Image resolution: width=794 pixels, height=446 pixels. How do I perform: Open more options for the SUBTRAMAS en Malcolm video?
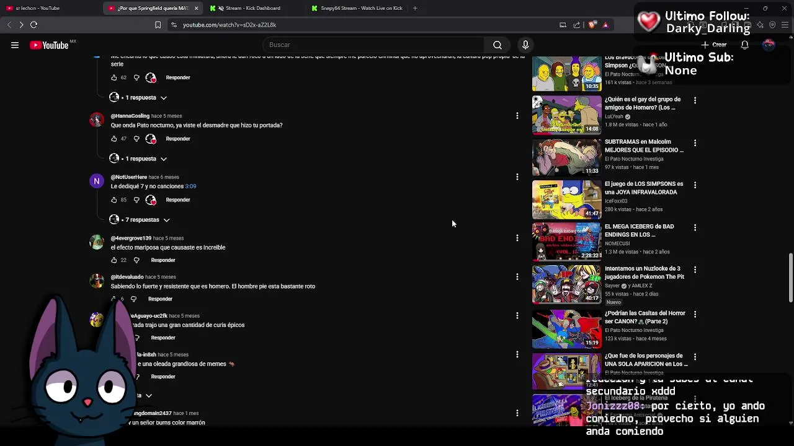695,142
